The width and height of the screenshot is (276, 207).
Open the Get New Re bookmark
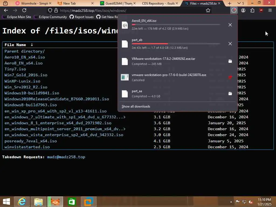tap(107, 17)
